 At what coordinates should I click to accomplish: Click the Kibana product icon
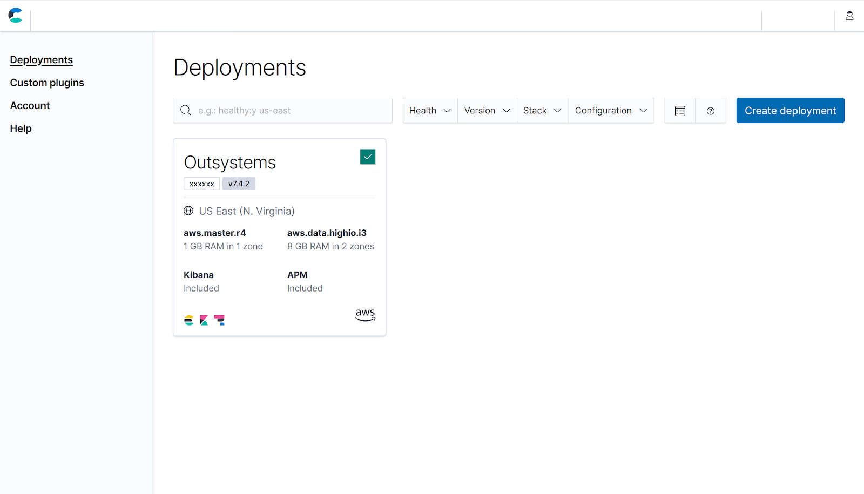[x=204, y=320]
